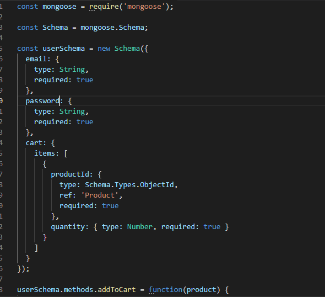325x297 pixels.
Task: Click the 'mongoose' string inside require()
Action: coord(144,7)
